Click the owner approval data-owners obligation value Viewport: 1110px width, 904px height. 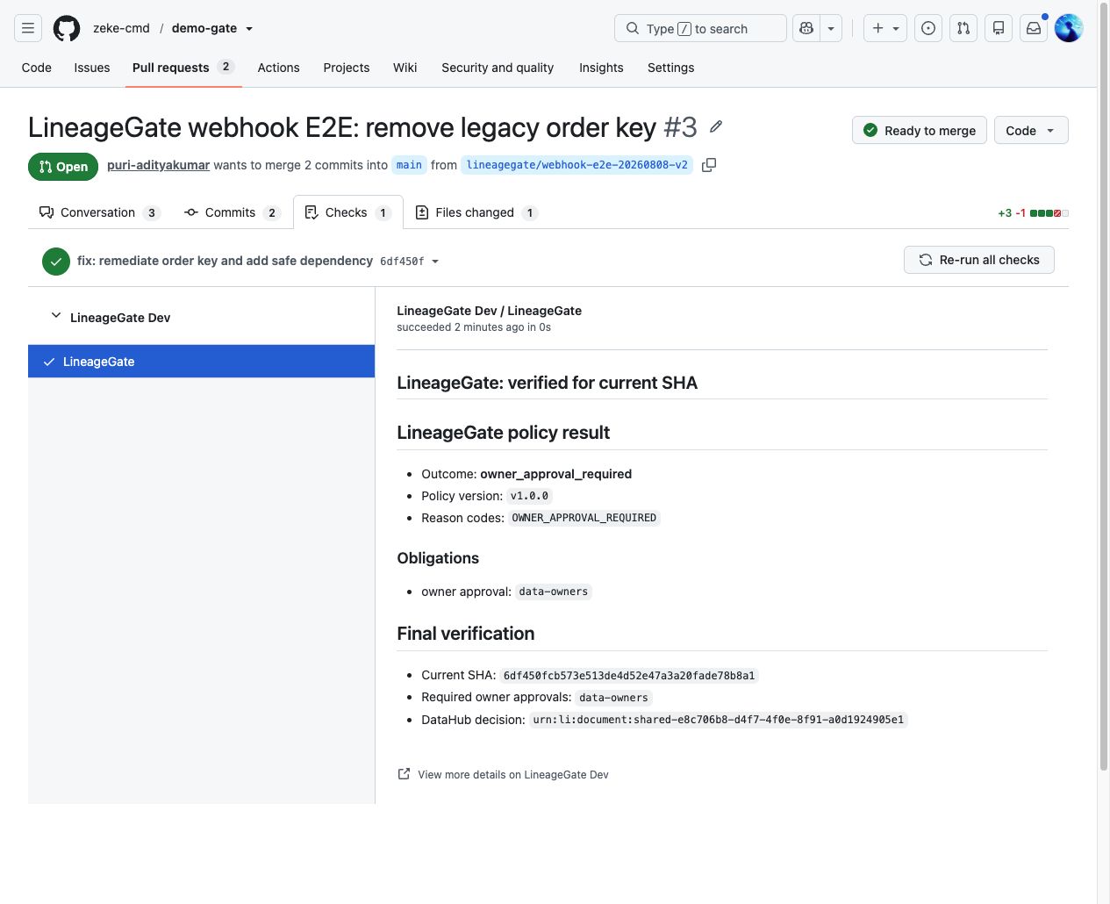(x=554, y=592)
